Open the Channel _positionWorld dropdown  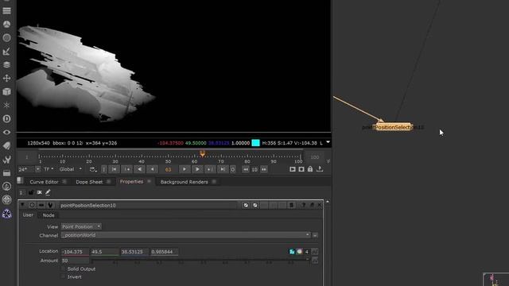point(186,235)
